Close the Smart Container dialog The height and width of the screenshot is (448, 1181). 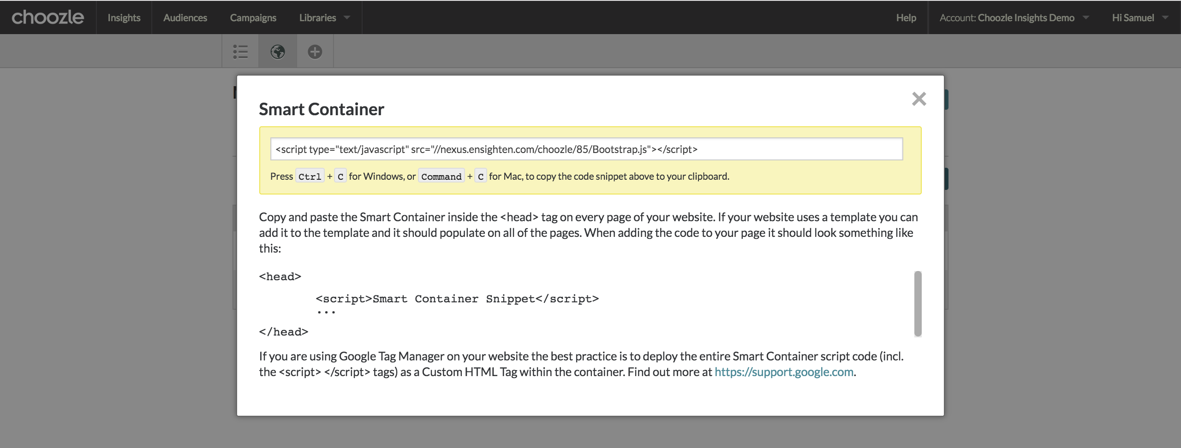click(x=919, y=99)
